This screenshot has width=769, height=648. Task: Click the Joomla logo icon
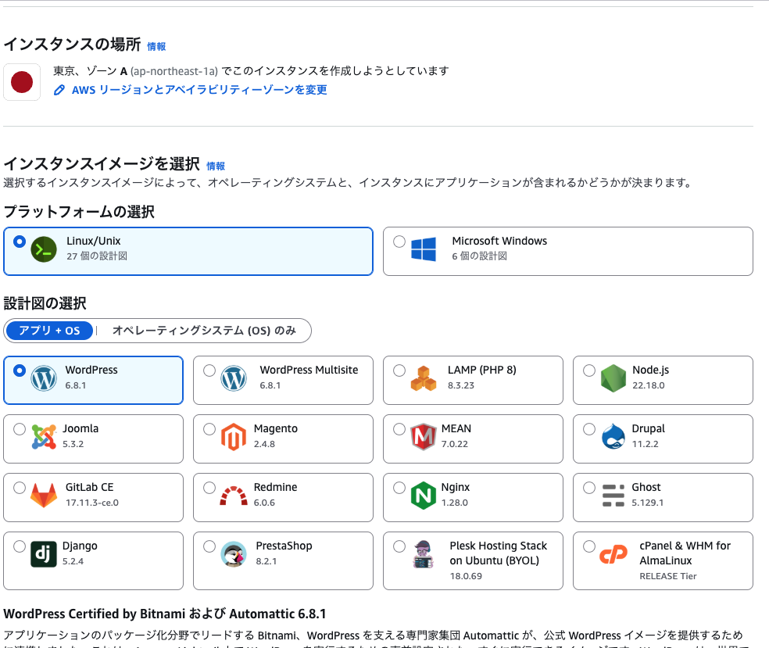[x=44, y=437]
